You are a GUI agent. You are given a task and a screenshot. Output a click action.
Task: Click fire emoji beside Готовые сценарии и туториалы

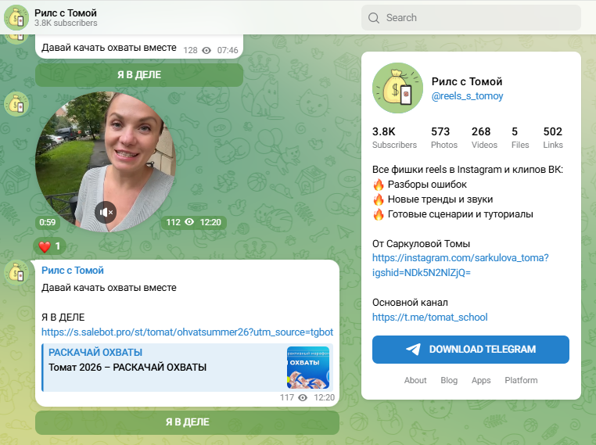(379, 214)
